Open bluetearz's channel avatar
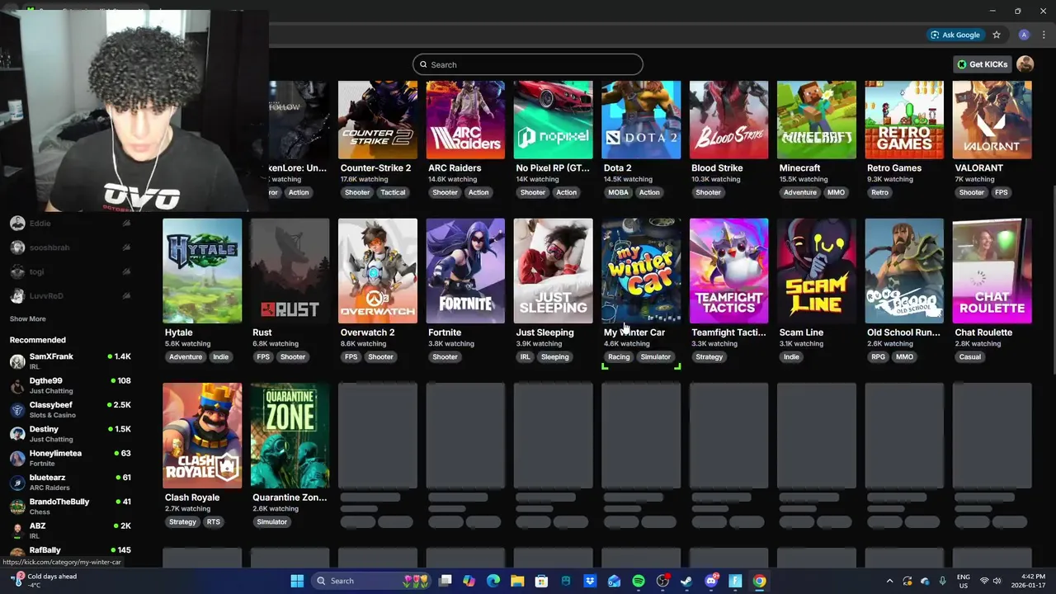The height and width of the screenshot is (594, 1056). (17, 483)
